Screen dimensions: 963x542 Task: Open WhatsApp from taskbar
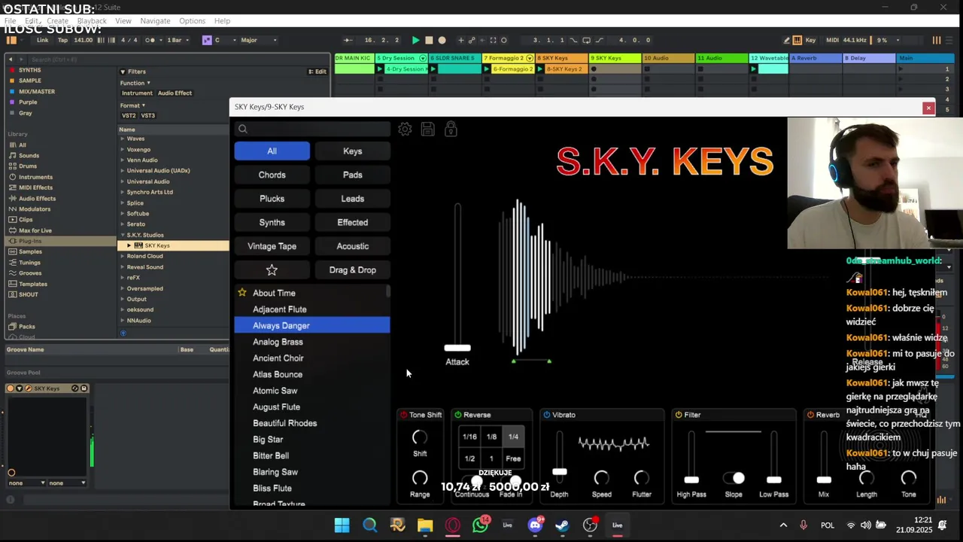coord(480,525)
